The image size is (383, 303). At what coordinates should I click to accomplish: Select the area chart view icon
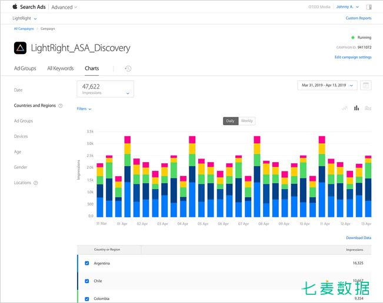point(368,108)
